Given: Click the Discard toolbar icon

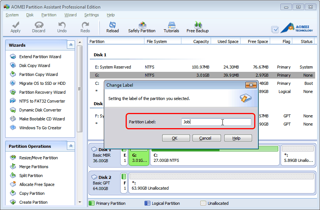Looking at the screenshot, I should click(39, 25).
